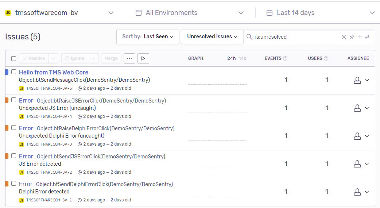Start real-time updates with the play button
This screenshot has height=208, width=380.
[143, 58]
